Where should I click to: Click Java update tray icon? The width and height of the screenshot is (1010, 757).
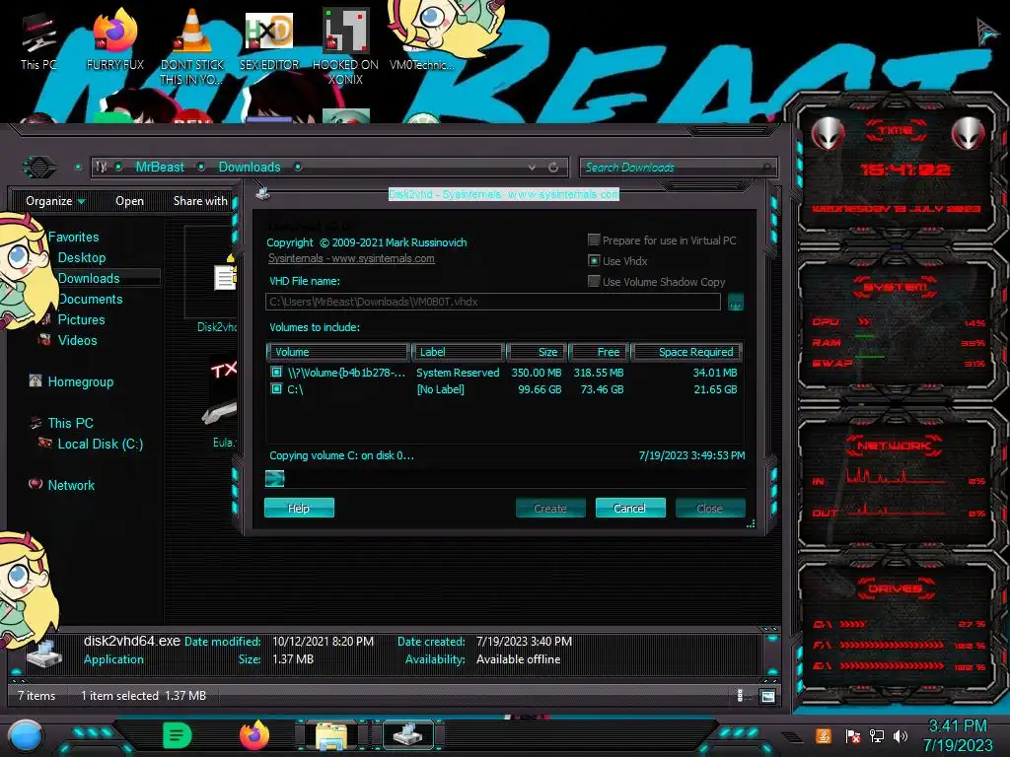click(823, 735)
